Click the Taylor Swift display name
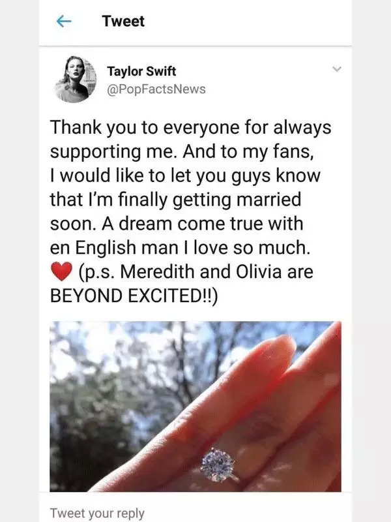The width and height of the screenshot is (391, 522). point(141,71)
